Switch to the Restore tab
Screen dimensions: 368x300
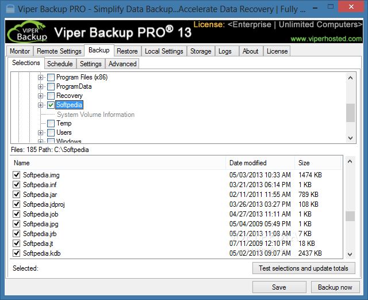[127, 51]
